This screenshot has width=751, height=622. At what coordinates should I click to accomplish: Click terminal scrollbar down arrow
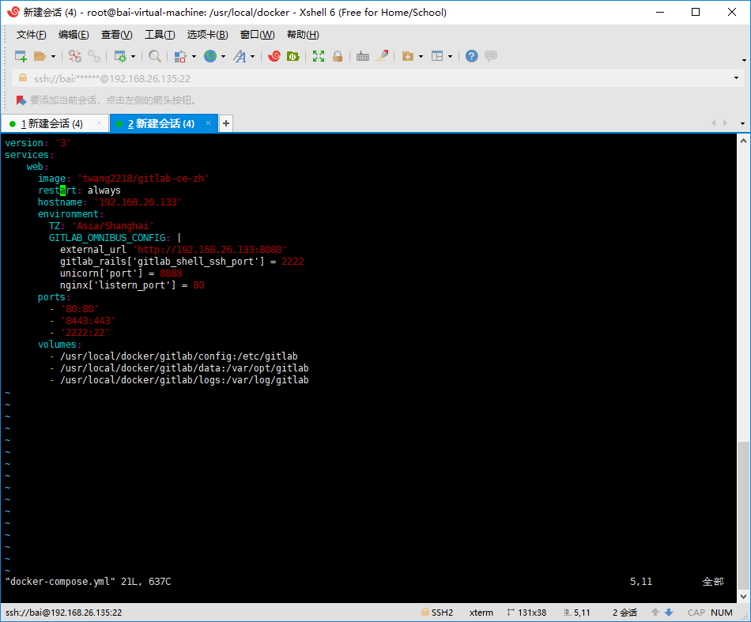(x=743, y=597)
